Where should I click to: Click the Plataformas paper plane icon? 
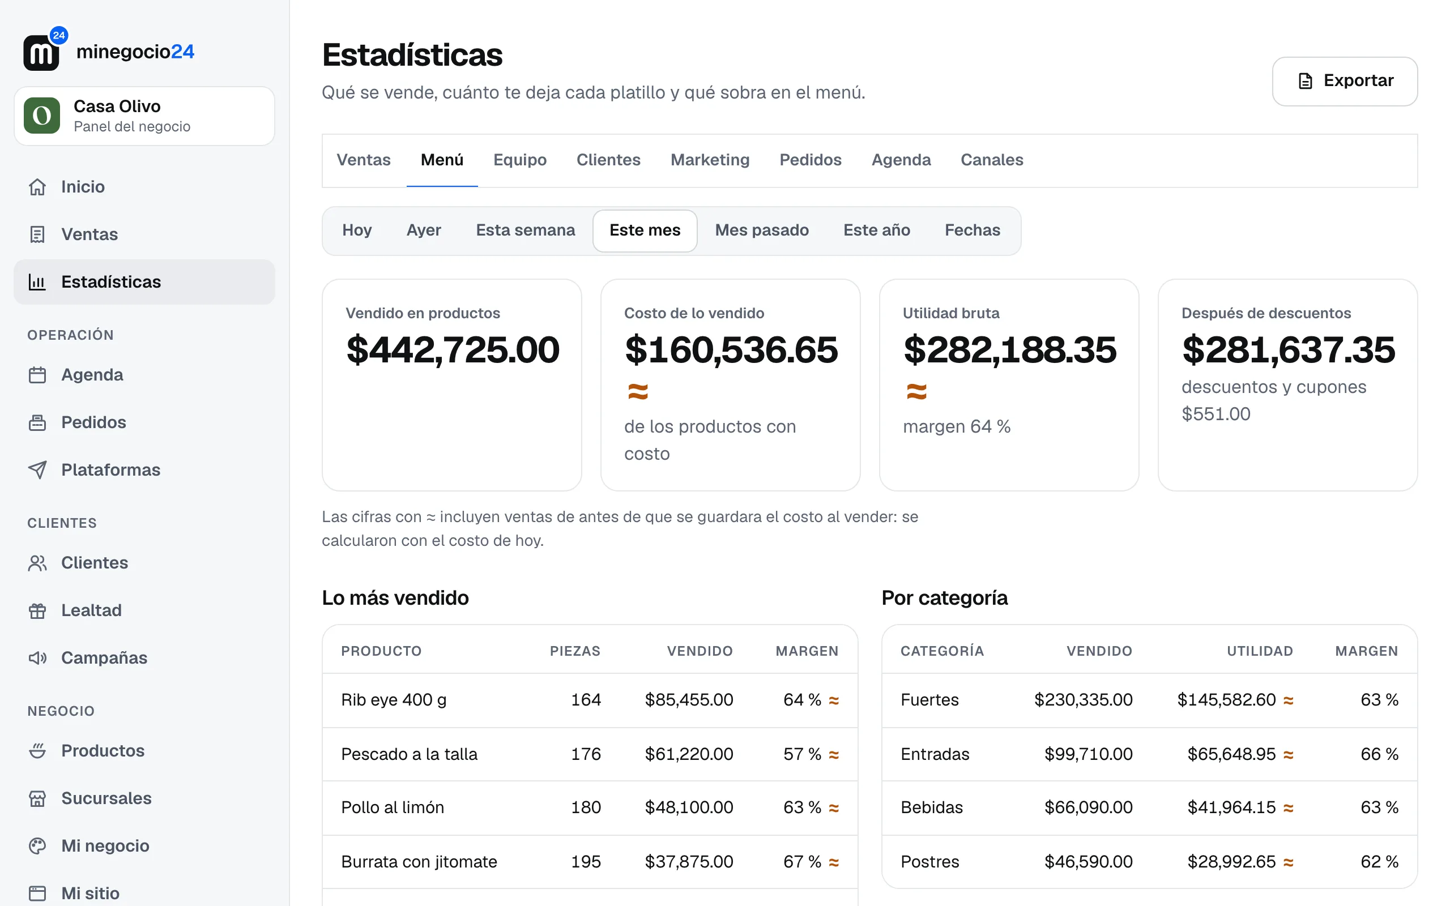click(x=37, y=470)
